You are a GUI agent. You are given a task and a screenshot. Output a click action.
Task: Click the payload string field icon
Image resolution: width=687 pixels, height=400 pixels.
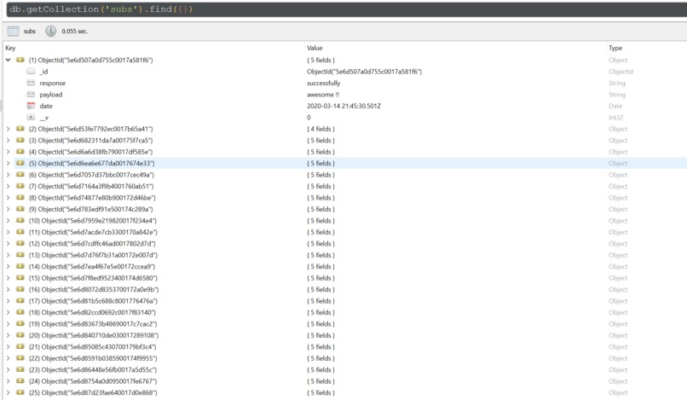tap(31, 94)
